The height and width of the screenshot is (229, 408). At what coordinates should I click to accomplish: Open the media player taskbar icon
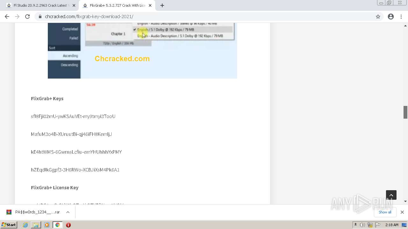click(47, 225)
